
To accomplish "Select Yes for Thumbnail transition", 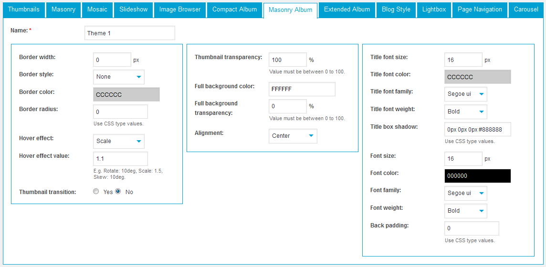I will (96, 192).
